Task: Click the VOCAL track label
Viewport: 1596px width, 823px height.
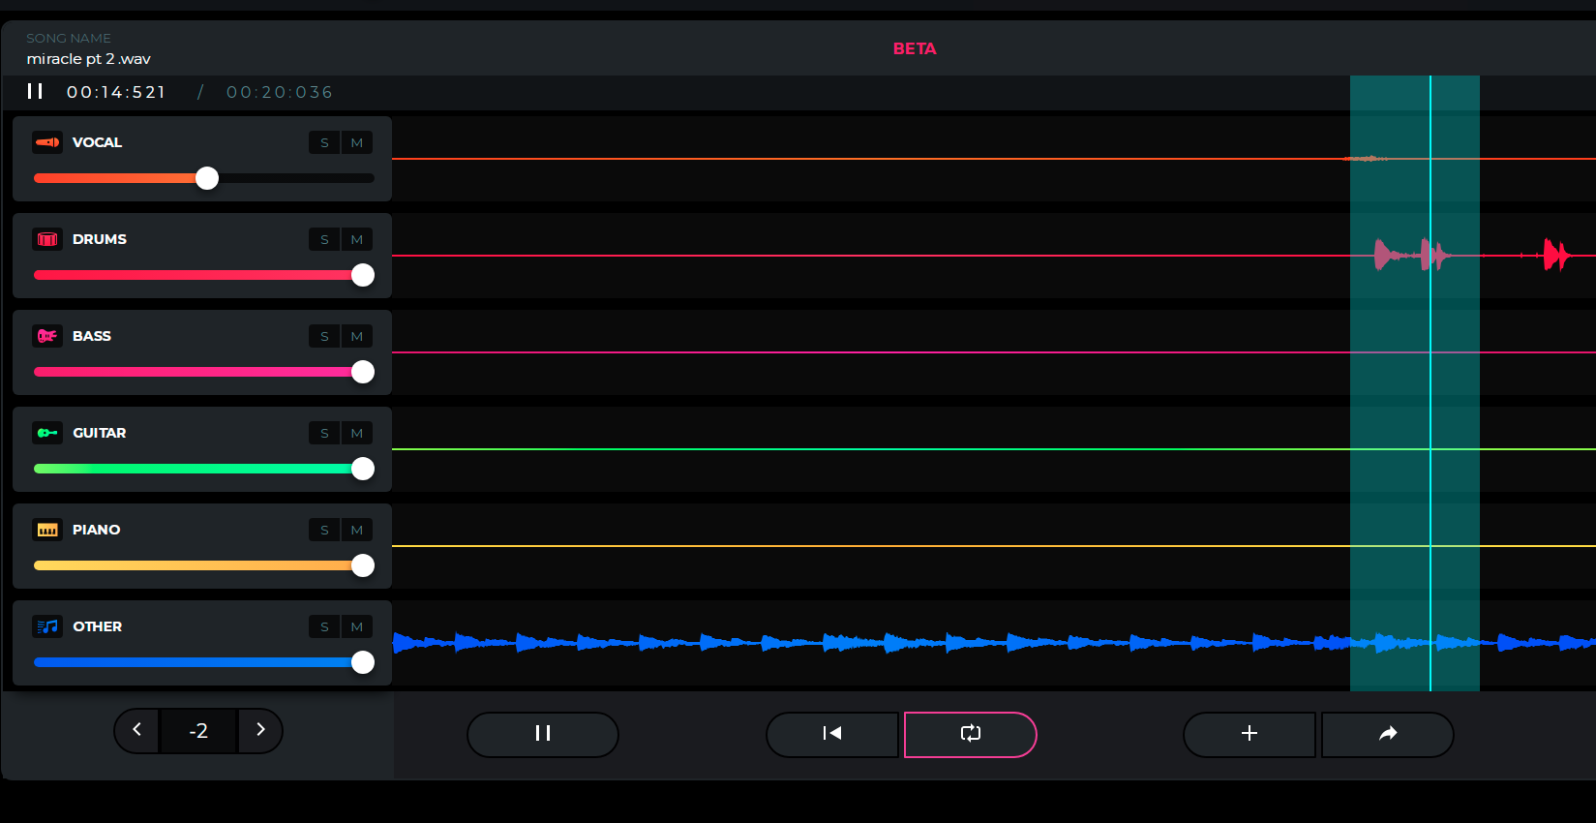Action: (x=98, y=142)
